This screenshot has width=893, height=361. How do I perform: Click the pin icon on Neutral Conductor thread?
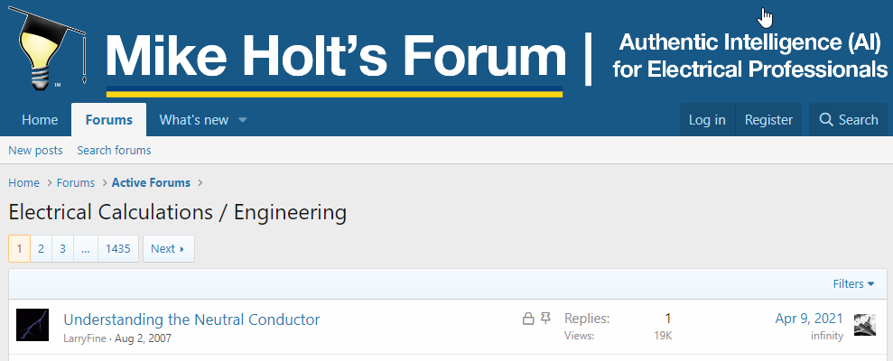[545, 319]
